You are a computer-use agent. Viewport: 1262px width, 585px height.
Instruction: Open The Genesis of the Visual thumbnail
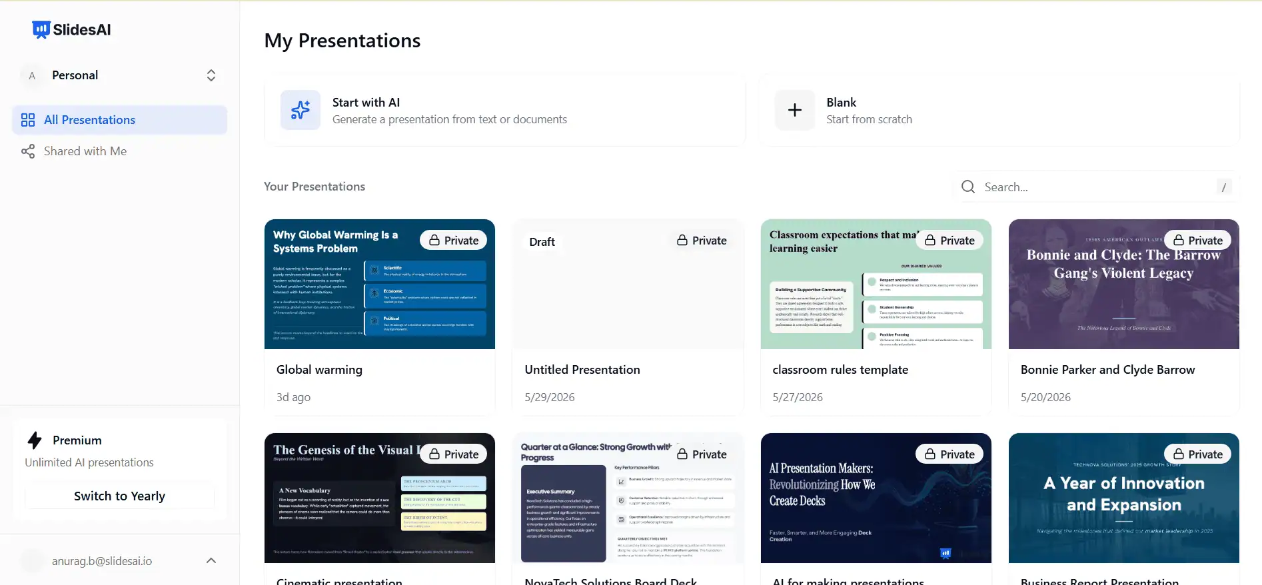(380, 498)
